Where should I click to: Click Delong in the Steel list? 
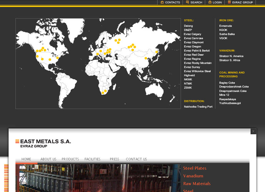[188, 26]
